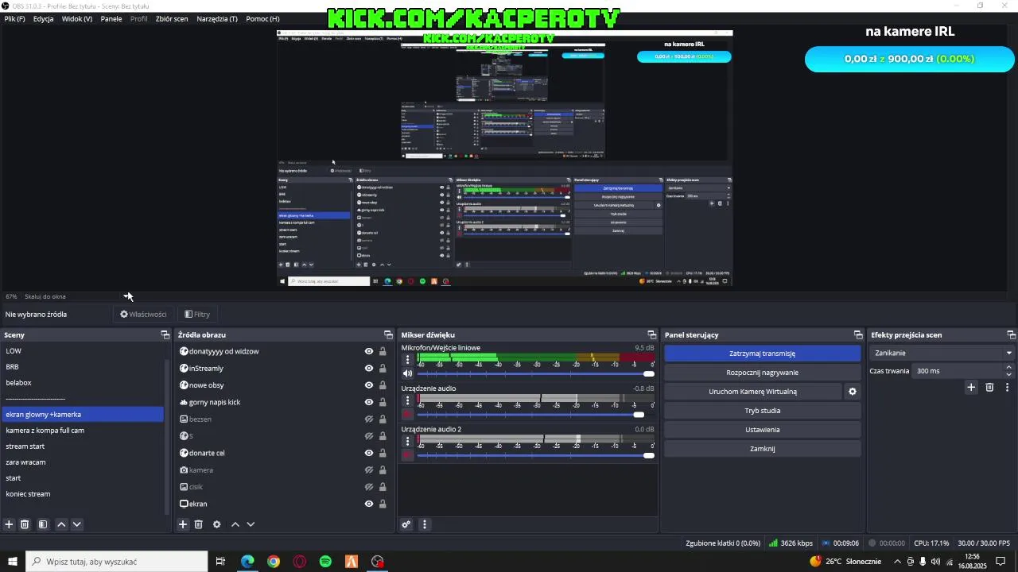Move source up arrow in Źródła toolbar
This screenshot has height=572, width=1018.
[235, 524]
